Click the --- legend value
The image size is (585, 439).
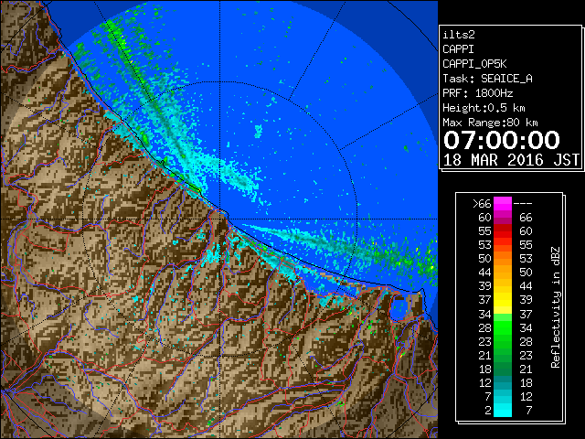[523, 204]
